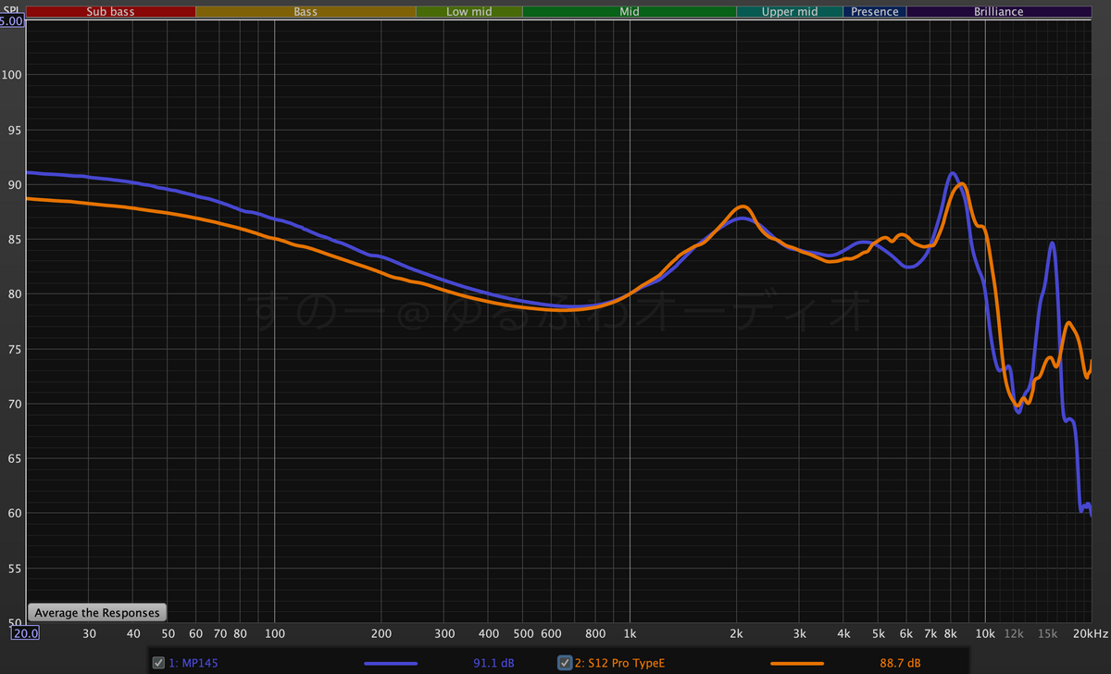Click the 20.0 frequency axis start field
The width and height of the screenshot is (1111, 674).
pyautogui.click(x=25, y=633)
